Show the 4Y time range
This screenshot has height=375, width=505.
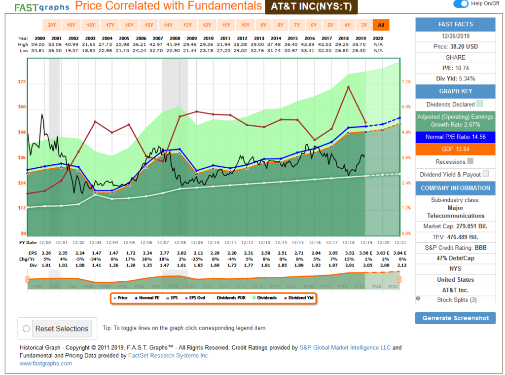point(347,25)
